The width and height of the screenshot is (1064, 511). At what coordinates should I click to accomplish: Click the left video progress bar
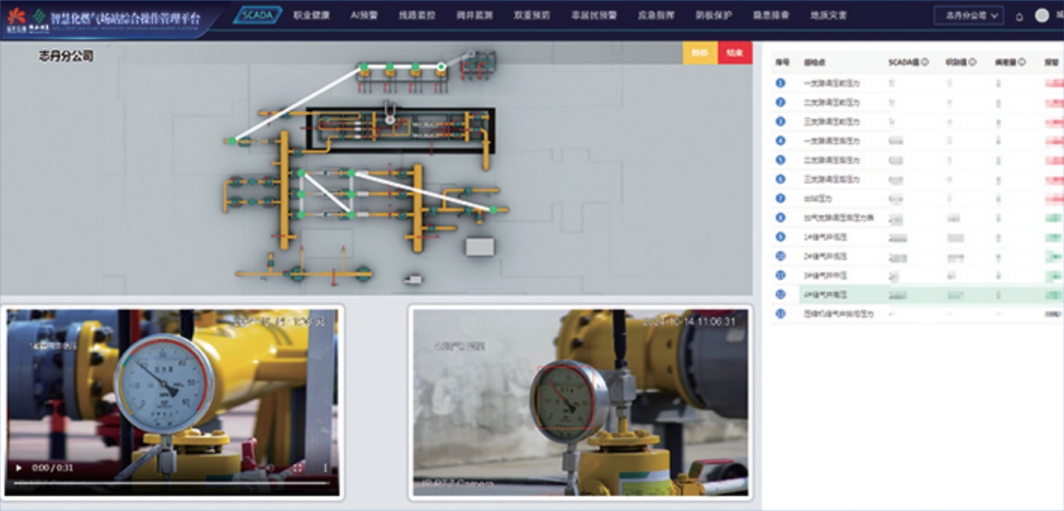[171, 483]
